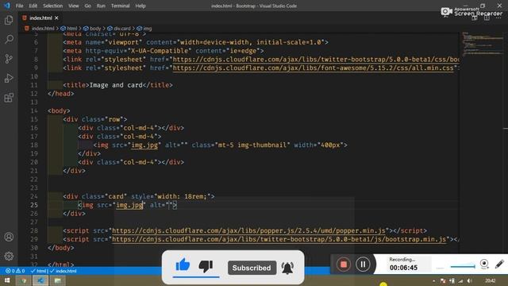Click the recorder volume slider
508x286 pixels.
(x=463, y=267)
